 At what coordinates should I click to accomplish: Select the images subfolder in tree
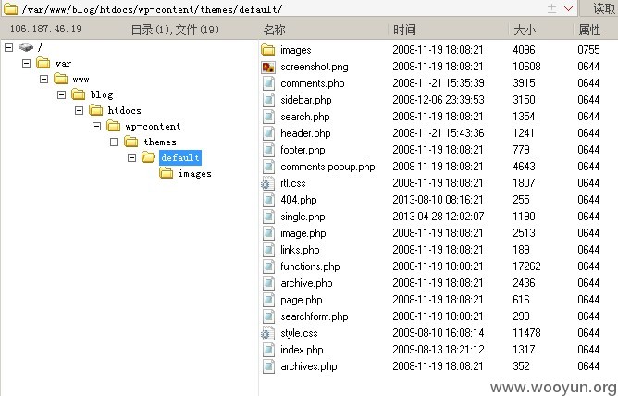click(x=194, y=174)
